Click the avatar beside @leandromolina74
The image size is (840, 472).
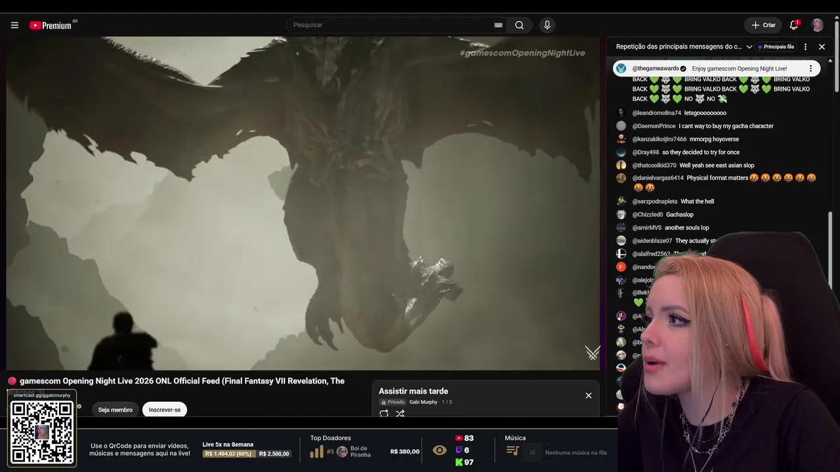(x=621, y=113)
